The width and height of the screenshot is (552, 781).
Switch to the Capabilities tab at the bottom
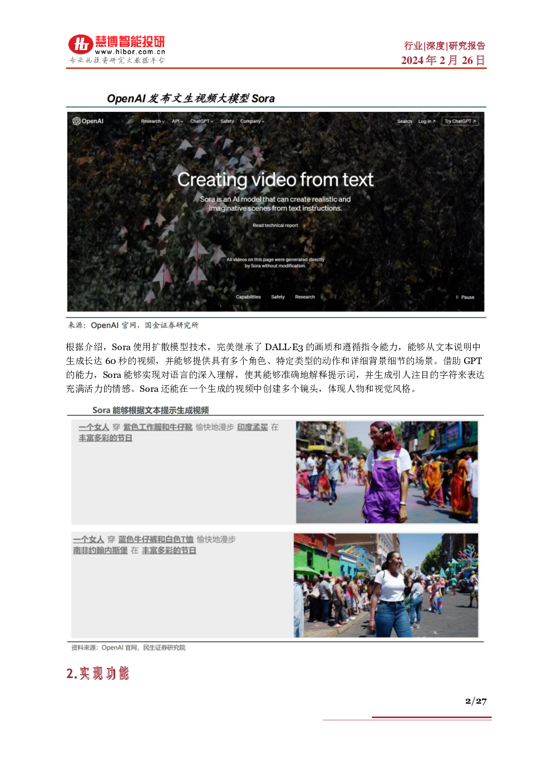point(248,297)
